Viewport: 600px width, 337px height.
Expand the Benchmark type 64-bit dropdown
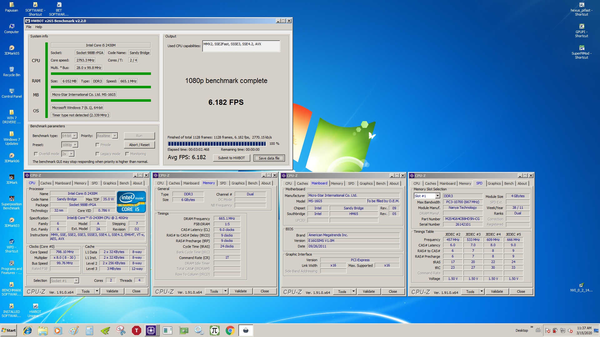click(75, 136)
